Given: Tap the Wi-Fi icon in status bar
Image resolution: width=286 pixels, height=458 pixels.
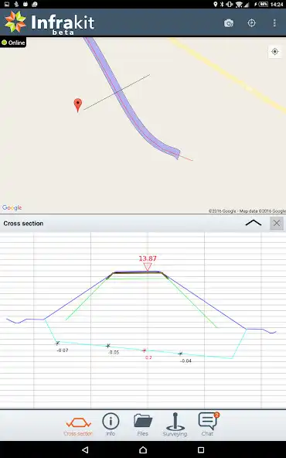Looking at the screenshot, I should (x=240, y=4).
